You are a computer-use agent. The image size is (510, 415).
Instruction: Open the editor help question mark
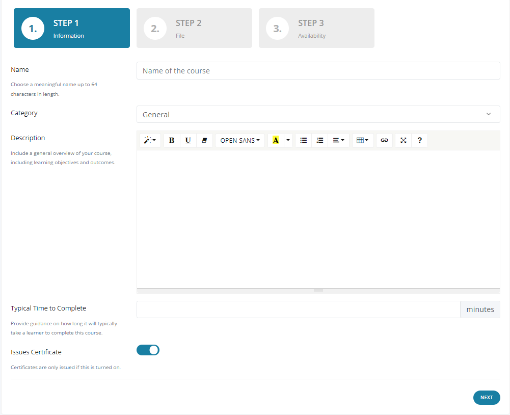pyautogui.click(x=419, y=140)
